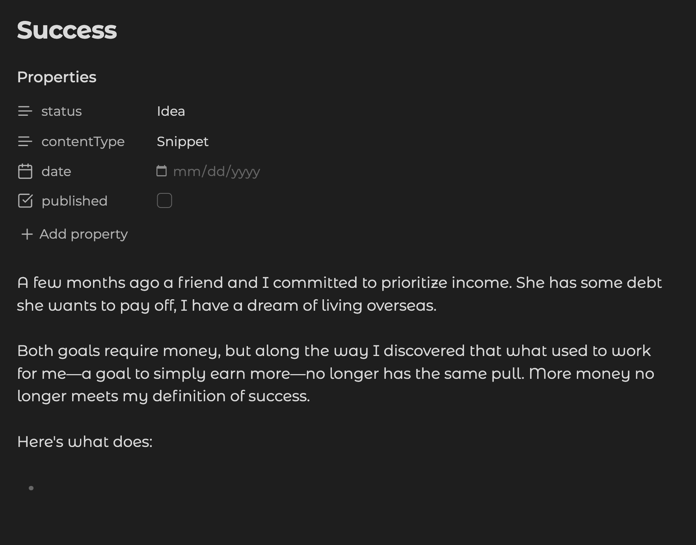Image resolution: width=696 pixels, height=545 pixels.
Task: Edit the status value Idea
Action: pos(171,111)
